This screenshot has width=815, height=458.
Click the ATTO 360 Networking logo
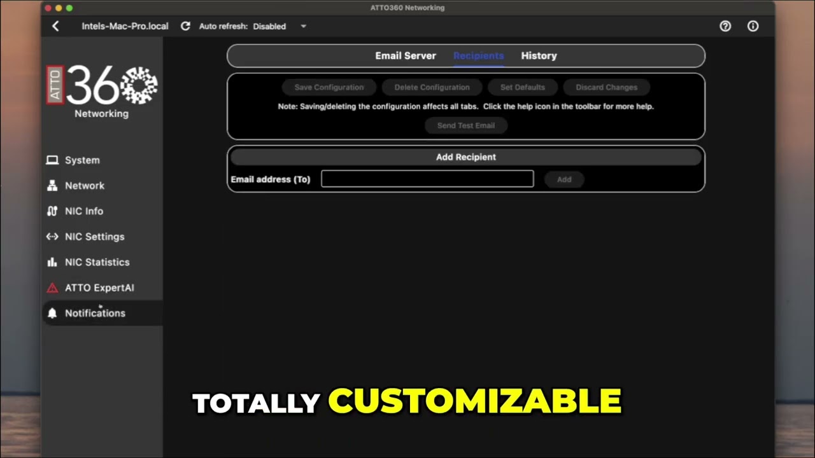[102, 91]
